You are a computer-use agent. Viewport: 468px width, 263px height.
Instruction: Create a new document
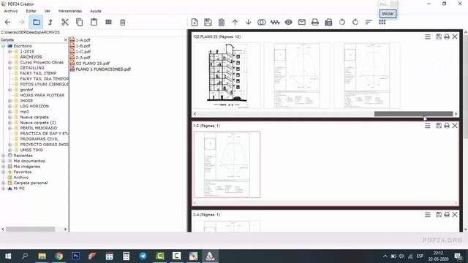point(195,22)
